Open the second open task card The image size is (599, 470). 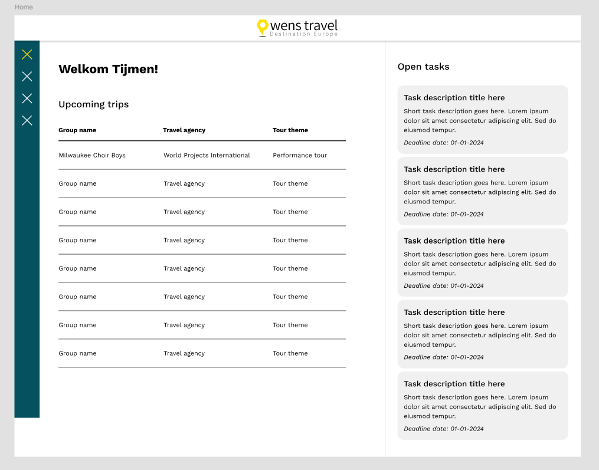(483, 191)
